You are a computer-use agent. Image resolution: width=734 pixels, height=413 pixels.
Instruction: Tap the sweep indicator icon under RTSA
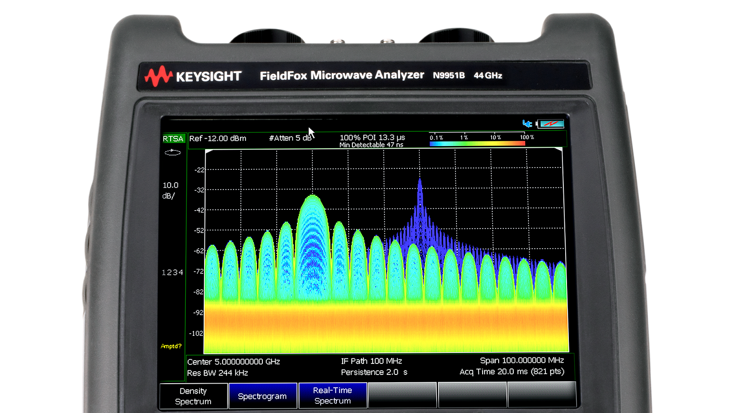pos(172,152)
